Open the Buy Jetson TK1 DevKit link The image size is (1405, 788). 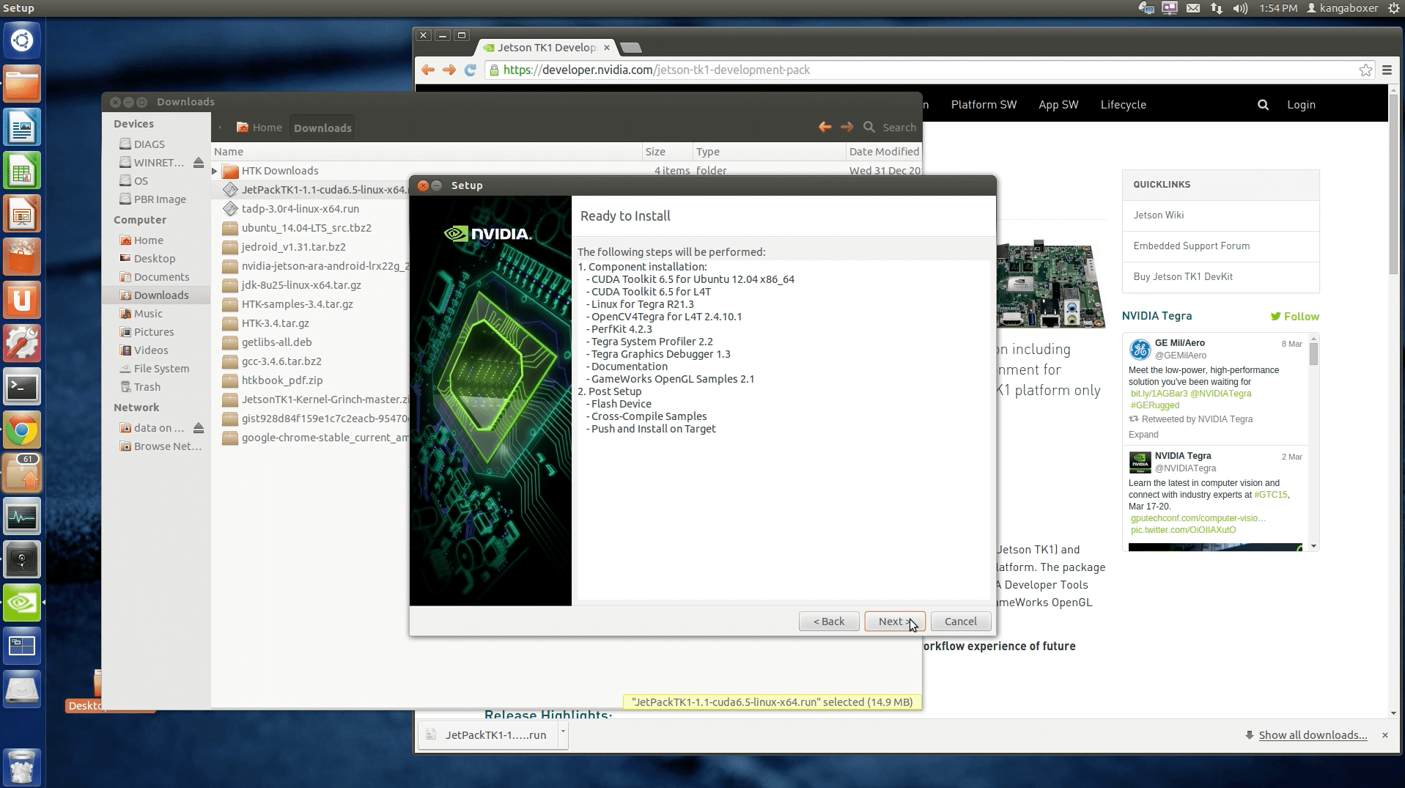pyautogui.click(x=1184, y=276)
